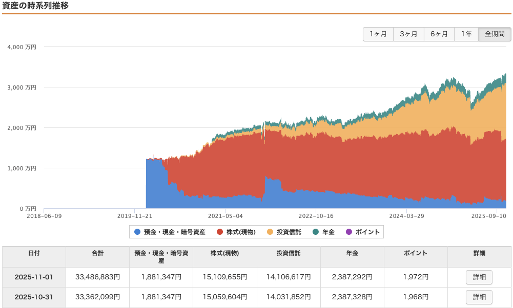Toggle the red 株式(現物) legend dot
The height and width of the screenshot is (308, 513).
point(220,232)
